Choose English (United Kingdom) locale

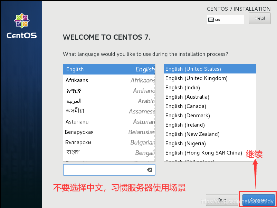[210, 78]
